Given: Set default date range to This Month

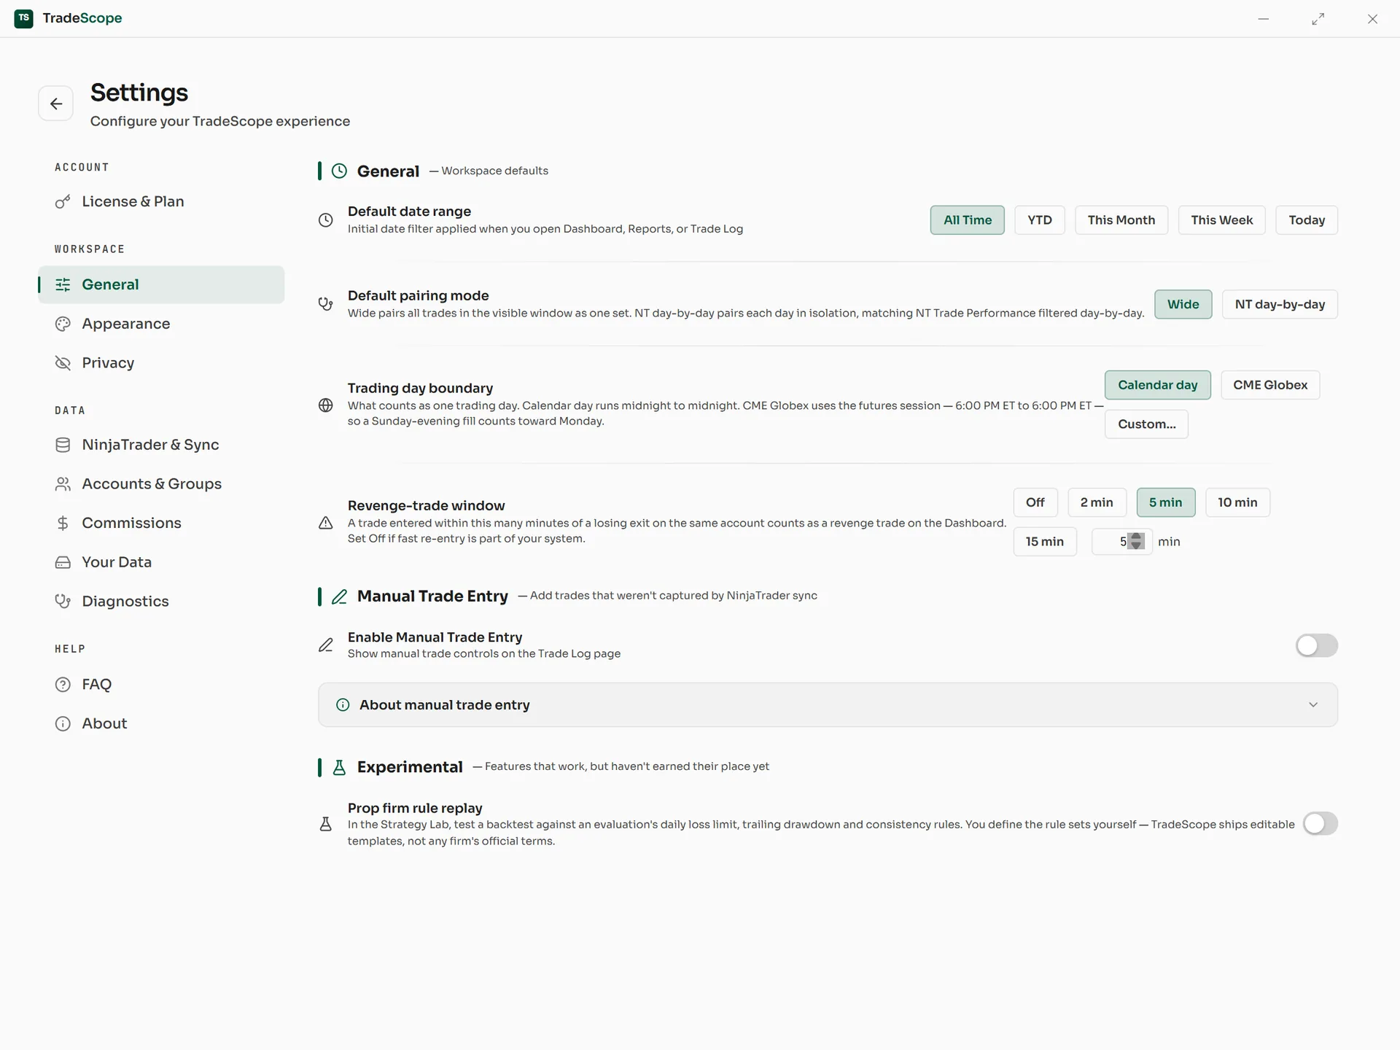Looking at the screenshot, I should point(1121,220).
